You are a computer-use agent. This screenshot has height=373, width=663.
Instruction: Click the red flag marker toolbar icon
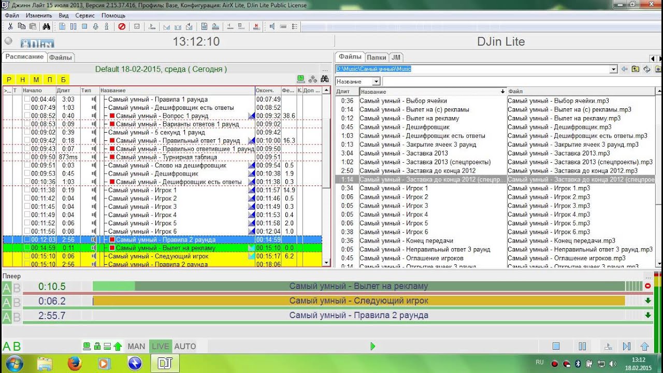pyautogui.click(x=256, y=26)
